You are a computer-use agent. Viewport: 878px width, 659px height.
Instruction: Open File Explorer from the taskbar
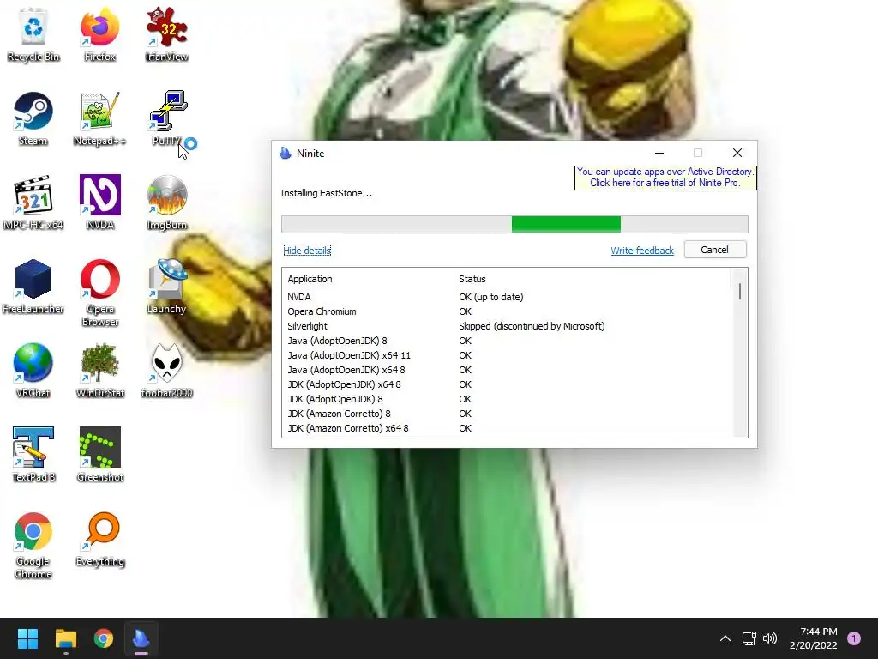[65, 638]
